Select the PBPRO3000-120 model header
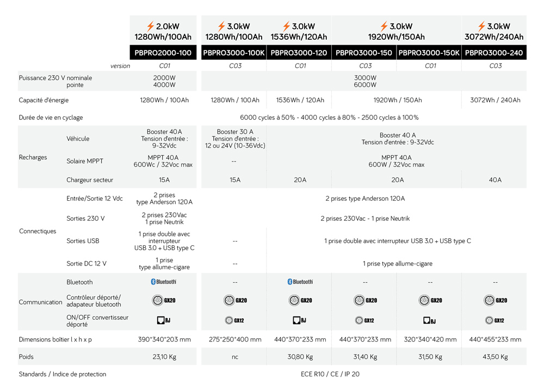The height and width of the screenshot is (384, 544). (299, 53)
